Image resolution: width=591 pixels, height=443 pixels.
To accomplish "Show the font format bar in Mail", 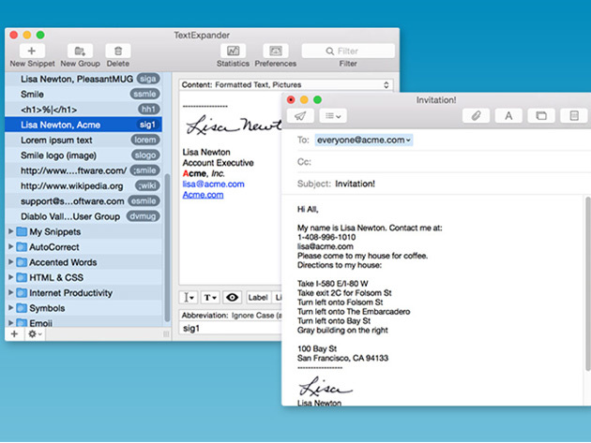I will (508, 115).
